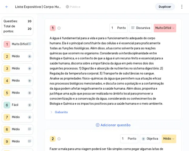The image size is (189, 151).
Task: Click the yellow number 2 badge in question header
Action: point(53,139)
